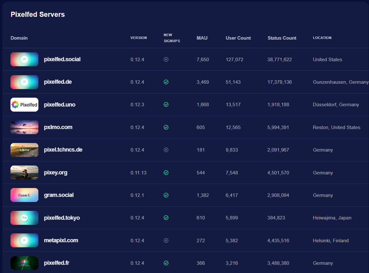Click the Düsseldorf, Germany location cell
The image size is (369, 273).
point(336,105)
